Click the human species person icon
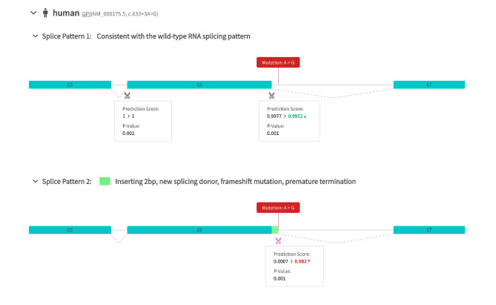 (45, 13)
